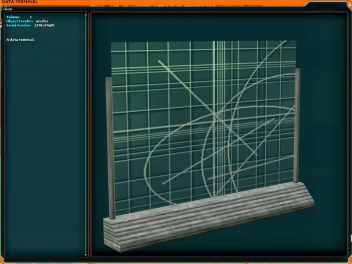This screenshot has width=352, height=264.
Task: Click the scroll down arrow in the info panel
Action: [86, 254]
